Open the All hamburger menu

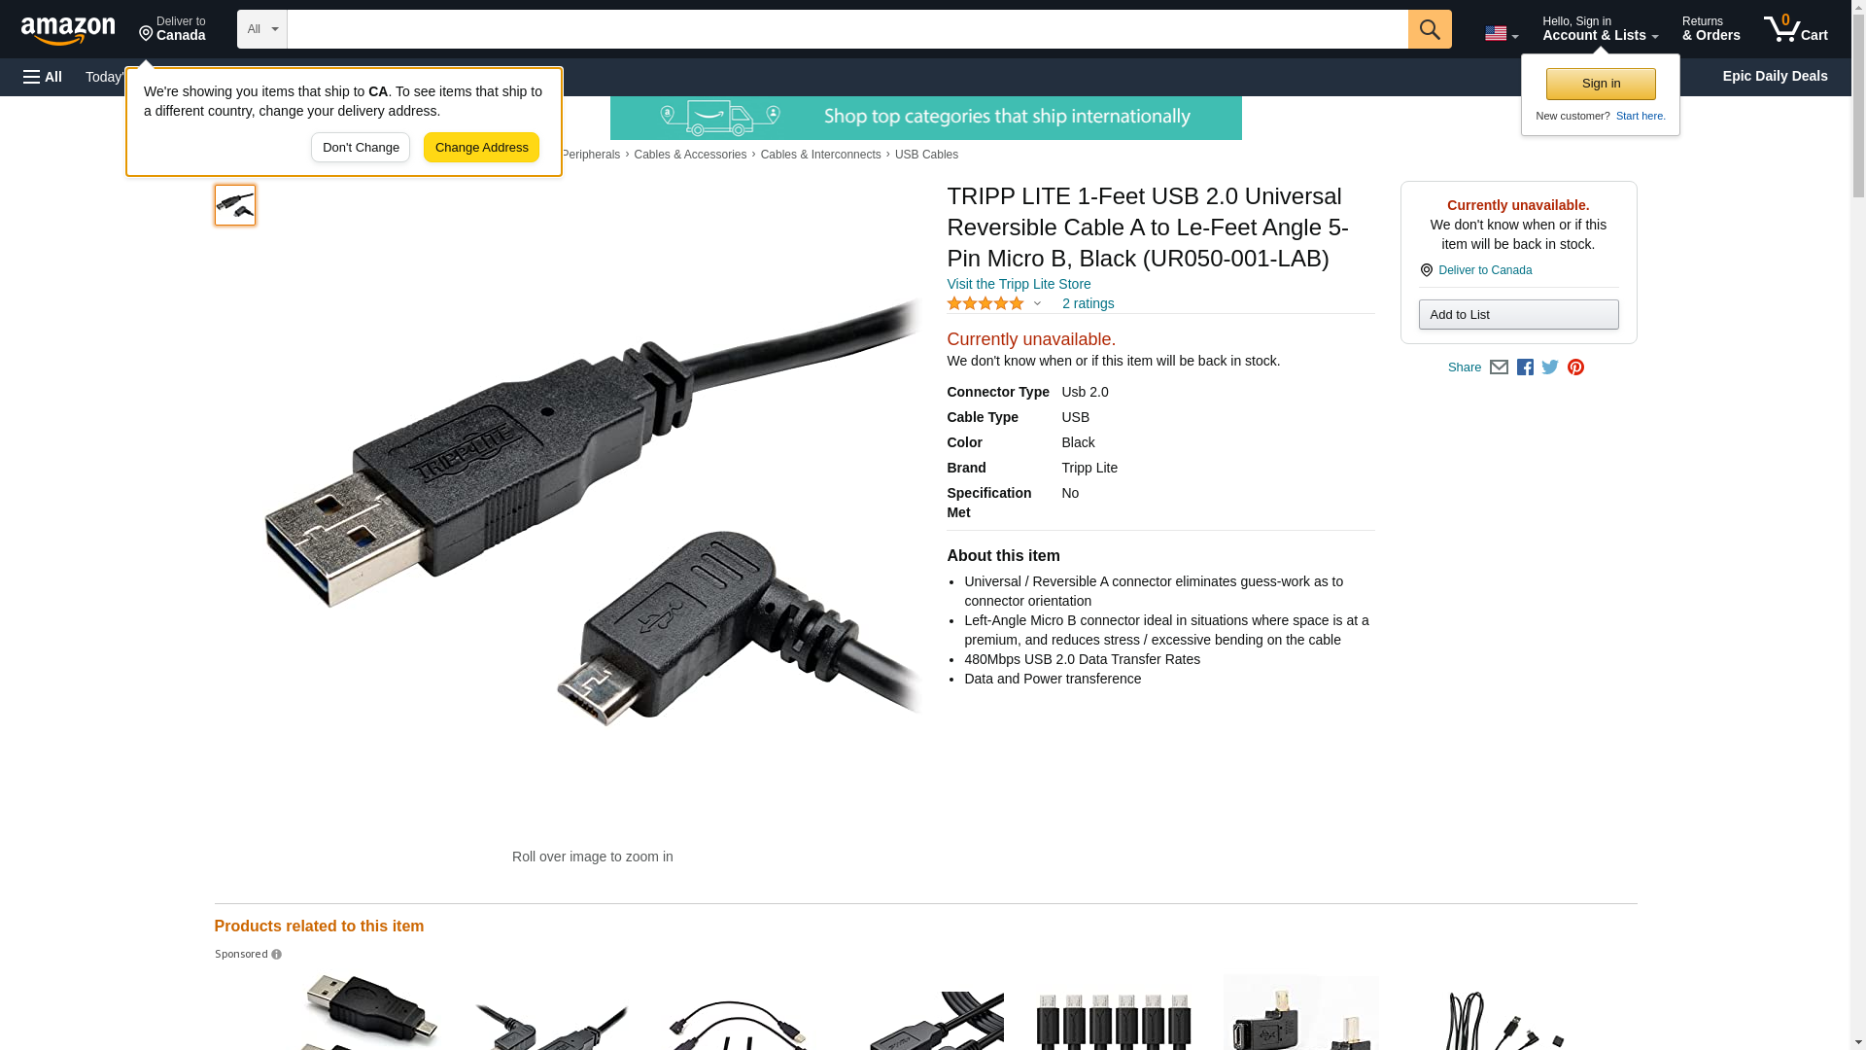pyautogui.click(x=43, y=77)
